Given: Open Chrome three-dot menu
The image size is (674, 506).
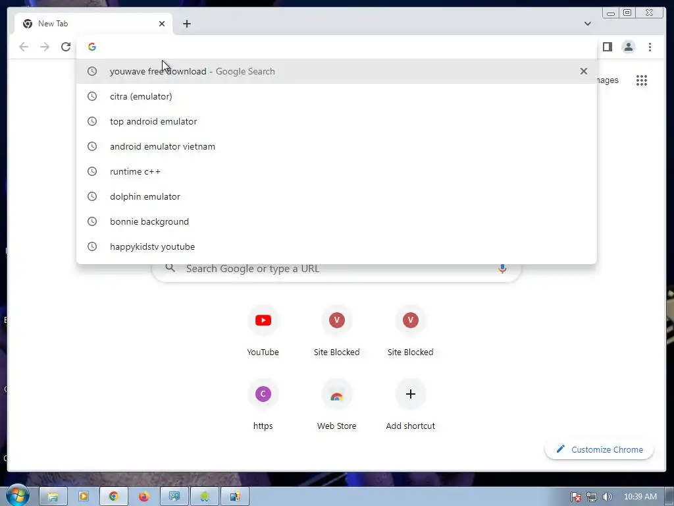Looking at the screenshot, I should tap(650, 47).
